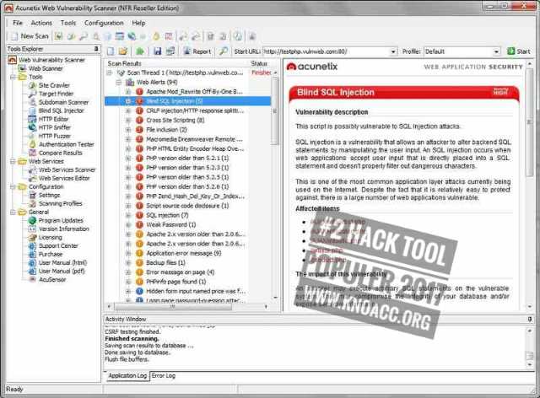Click the Tools Explorer pin icon
The width and height of the screenshot is (540, 398).
coord(96,49)
